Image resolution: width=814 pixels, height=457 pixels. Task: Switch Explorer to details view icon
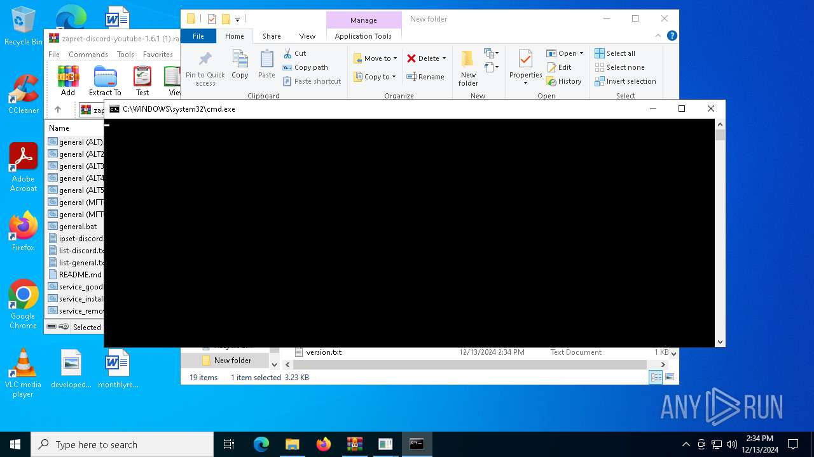coord(656,377)
